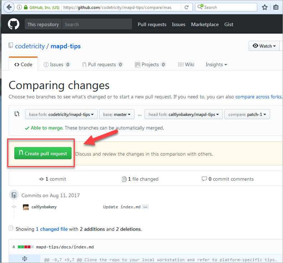Open Issues in the top navigation bar
This screenshot has height=263, width=283.
click(179, 24)
